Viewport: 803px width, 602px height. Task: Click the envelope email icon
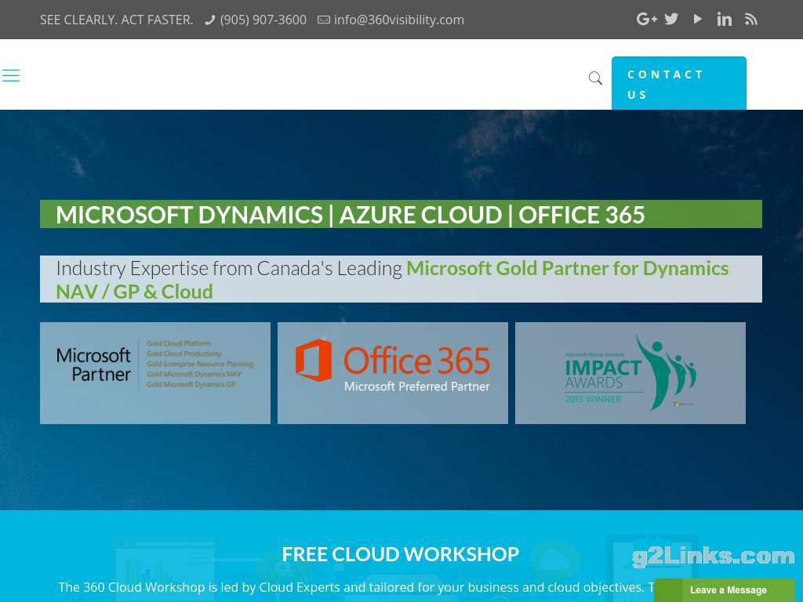point(324,20)
